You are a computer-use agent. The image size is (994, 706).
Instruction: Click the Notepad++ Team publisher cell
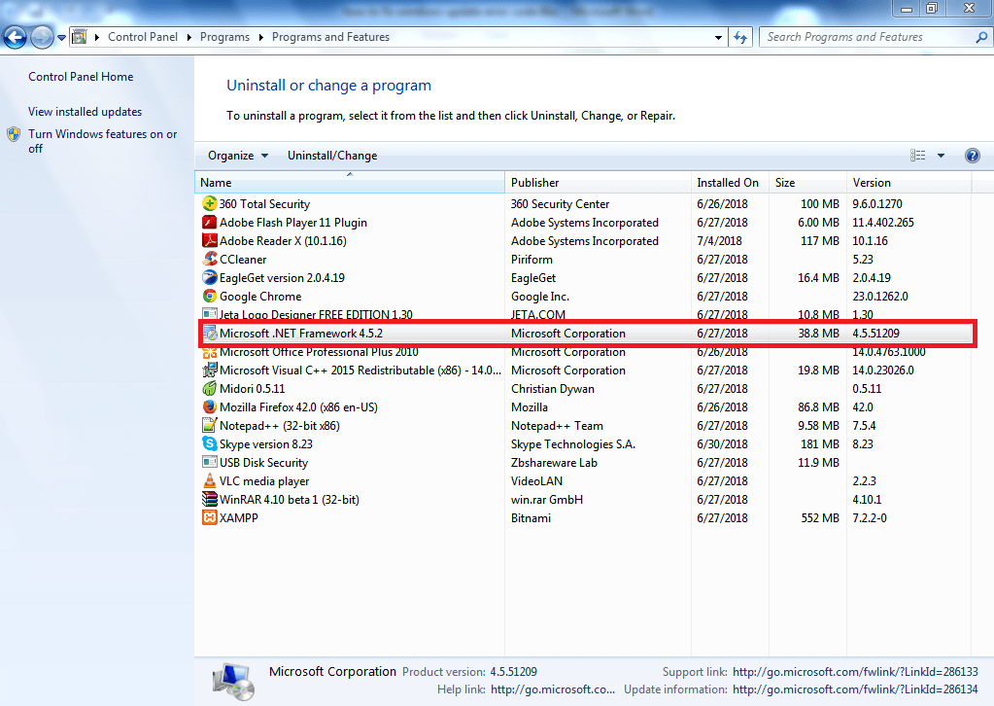click(x=557, y=426)
